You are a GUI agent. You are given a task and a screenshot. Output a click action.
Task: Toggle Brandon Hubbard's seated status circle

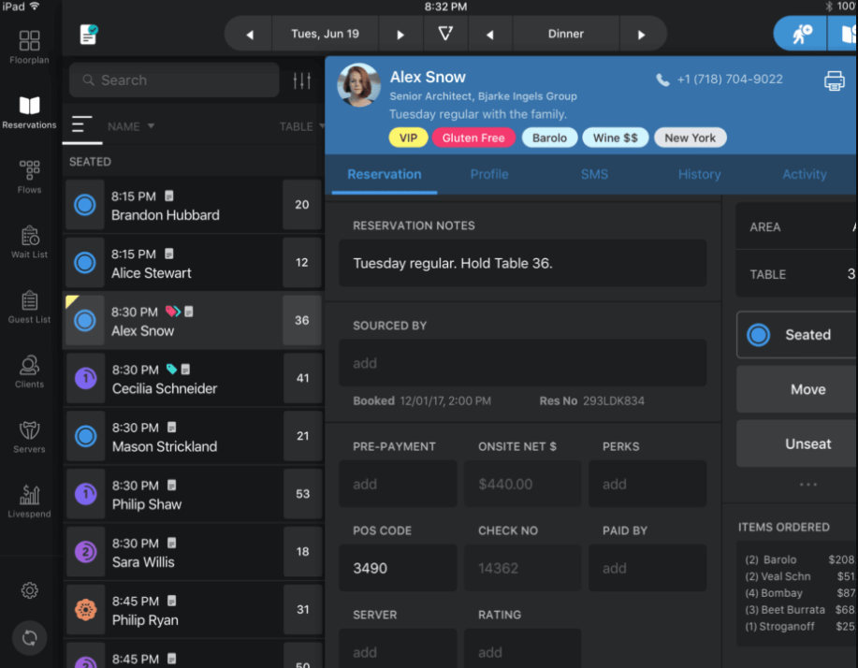point(84,206)
